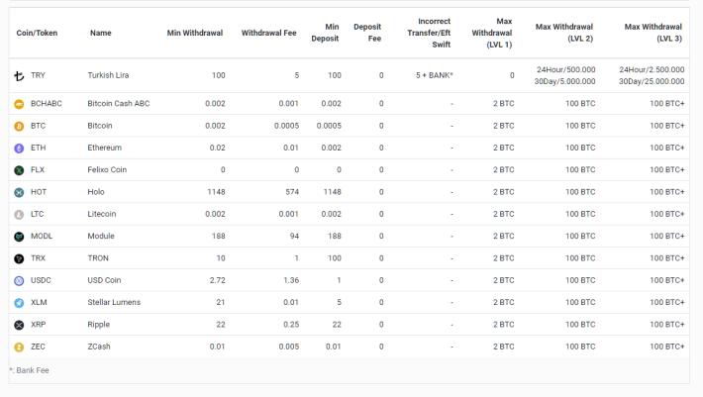The image size is (703, 397).
Task: Click the black XRP Ripple icon
Action: click(19, 326)
